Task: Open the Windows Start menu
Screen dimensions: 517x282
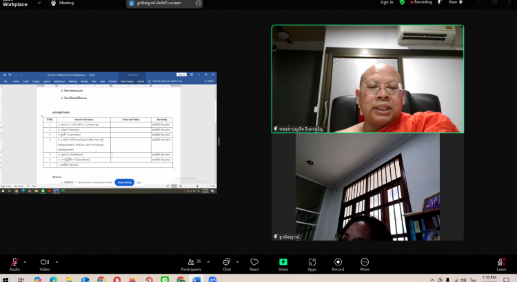Action: pyautogui.click(x=5, y=279)
